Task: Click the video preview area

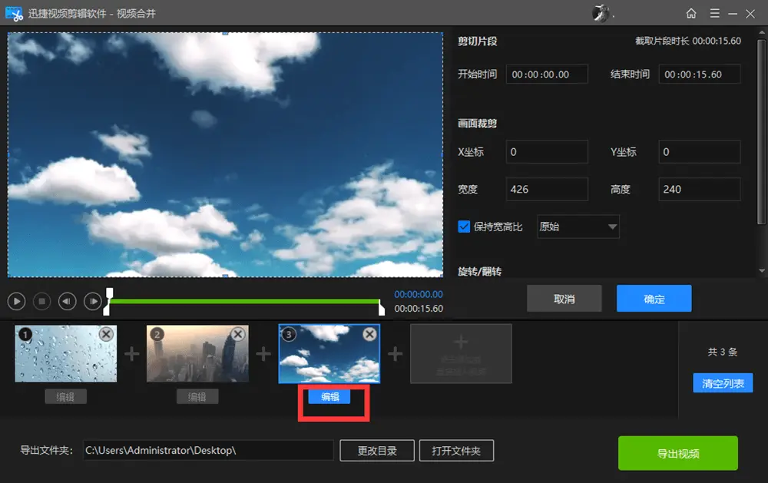Action: (225, 155)
